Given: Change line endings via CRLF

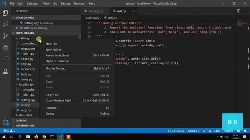Looking at the screenshot, I should [217, 131].
